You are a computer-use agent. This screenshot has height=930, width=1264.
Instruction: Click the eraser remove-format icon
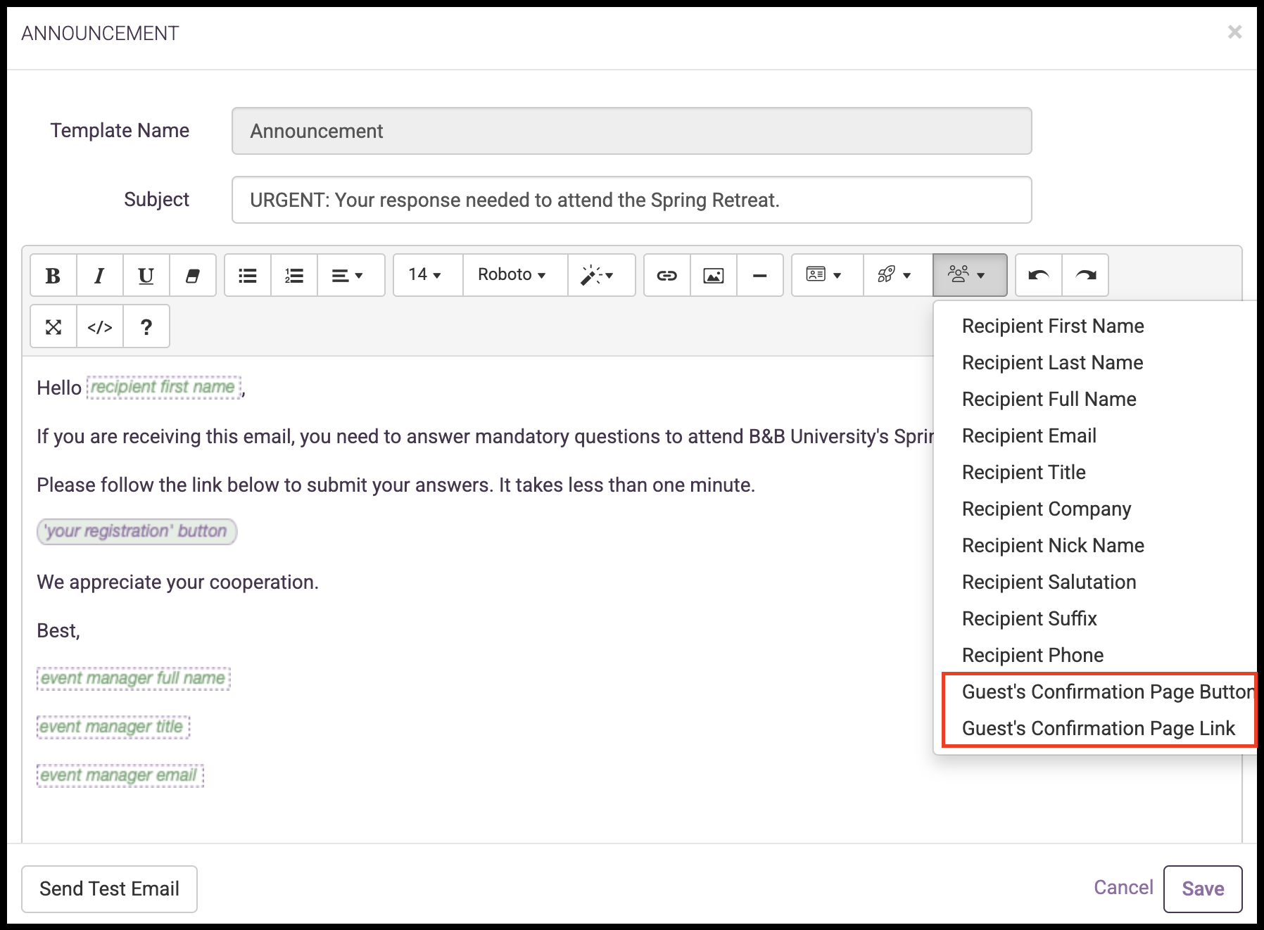pyautogui.click(x=192, y=275)
